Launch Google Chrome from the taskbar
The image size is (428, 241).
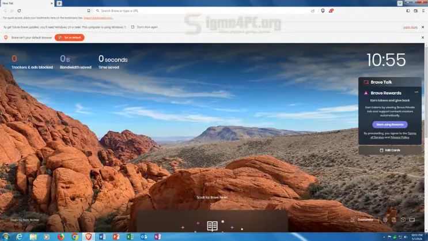(x=74, y=236)
